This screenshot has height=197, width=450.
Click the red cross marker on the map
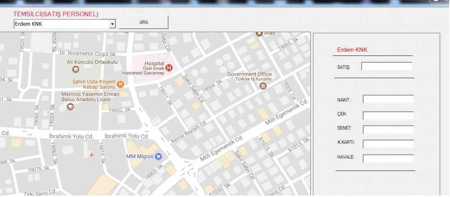coord(91,155)
